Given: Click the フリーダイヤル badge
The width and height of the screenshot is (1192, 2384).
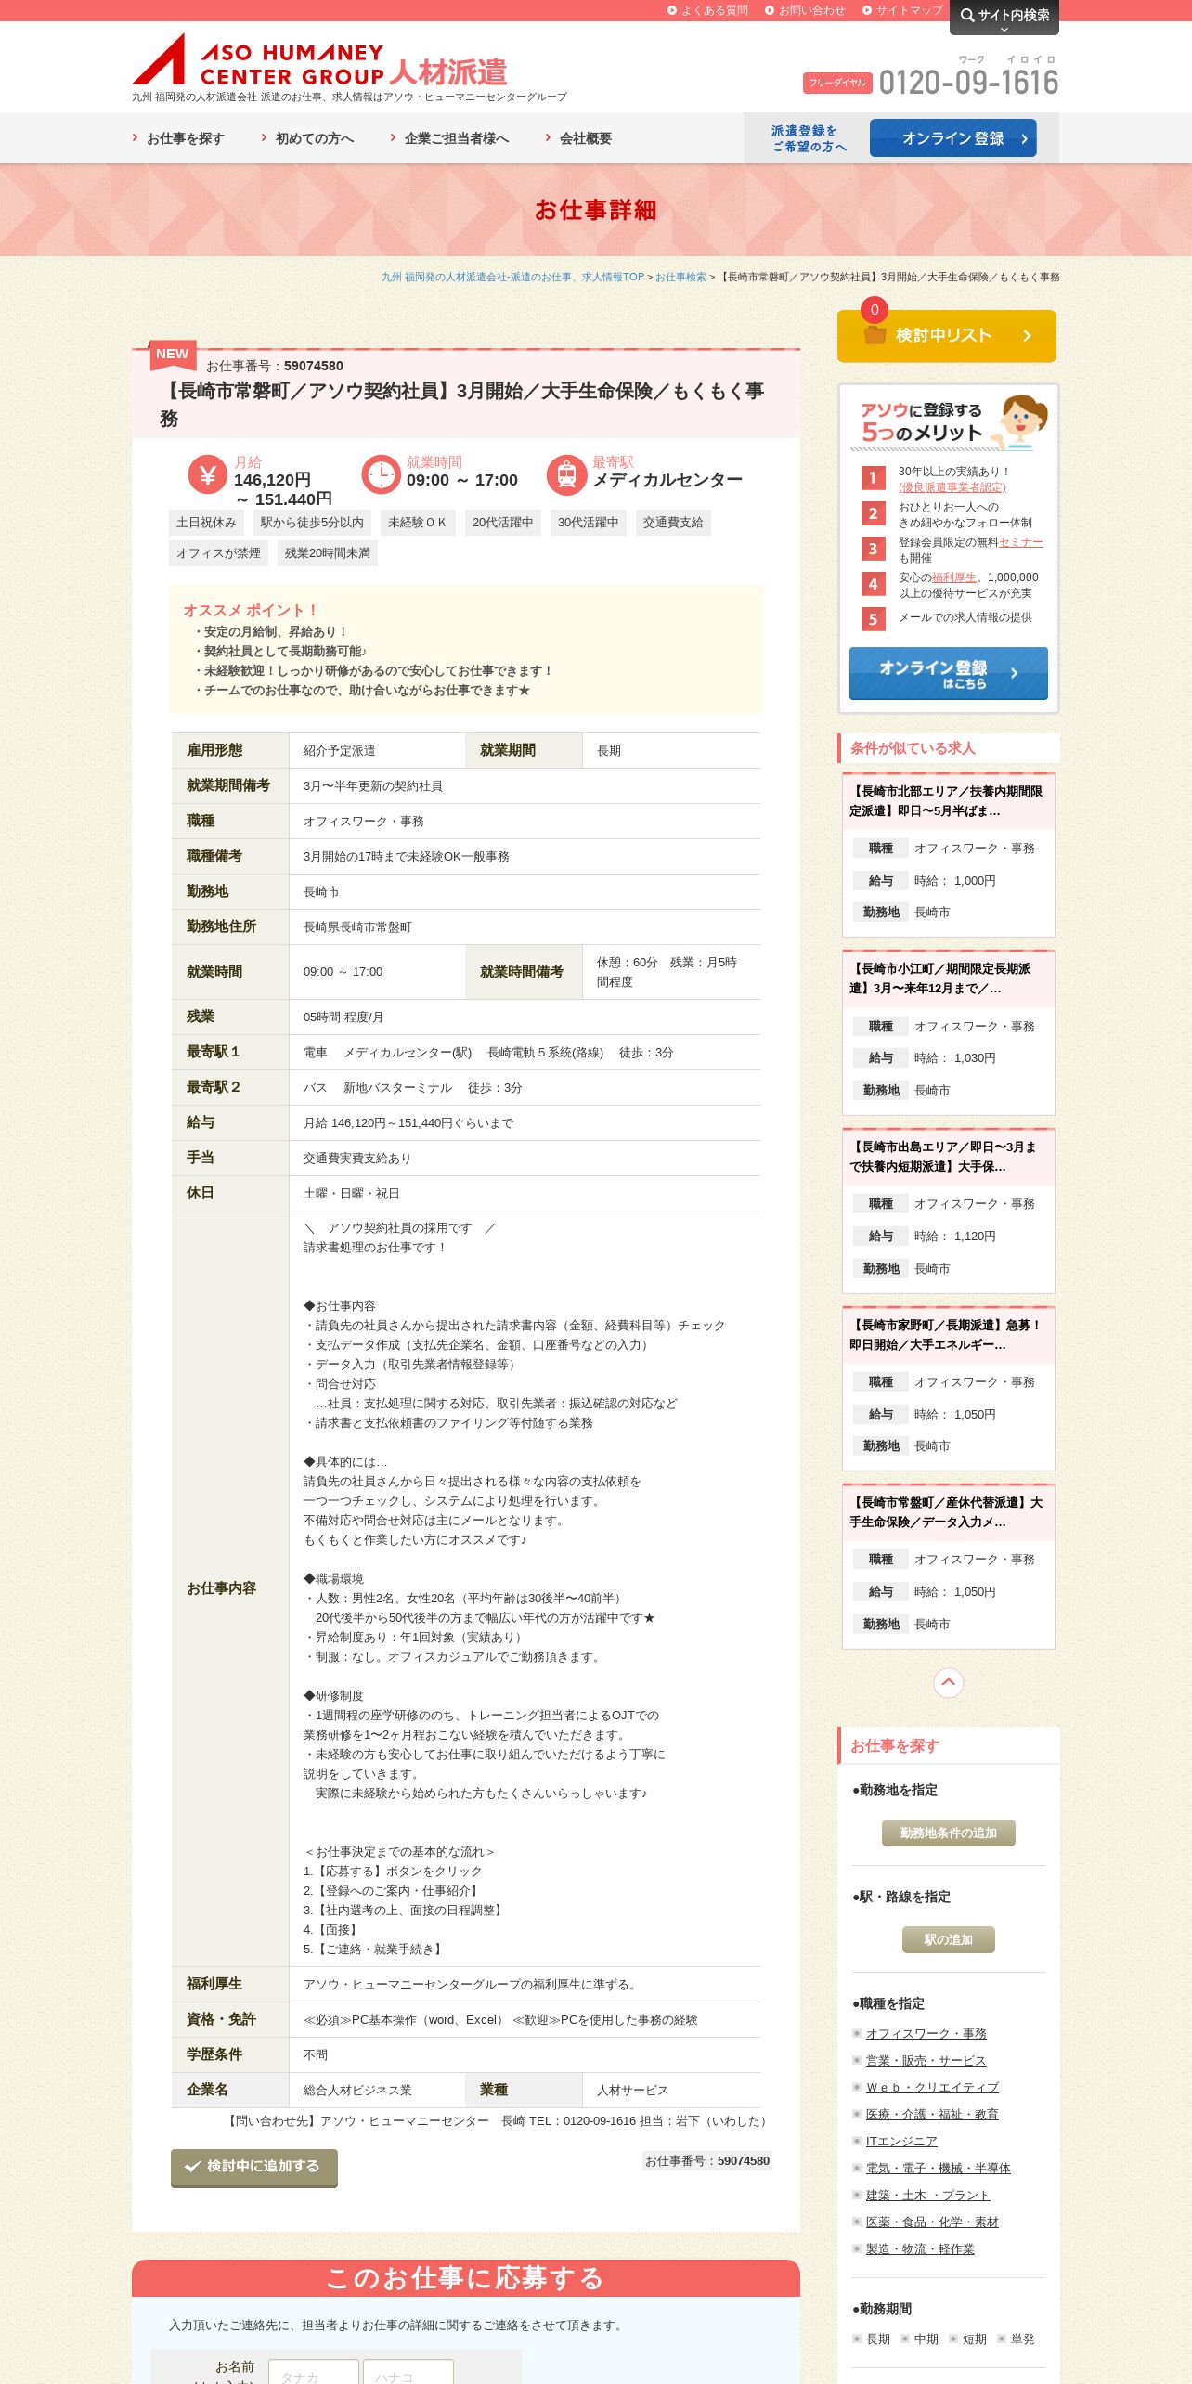Looking at the screenshot, I should point(837,83).
